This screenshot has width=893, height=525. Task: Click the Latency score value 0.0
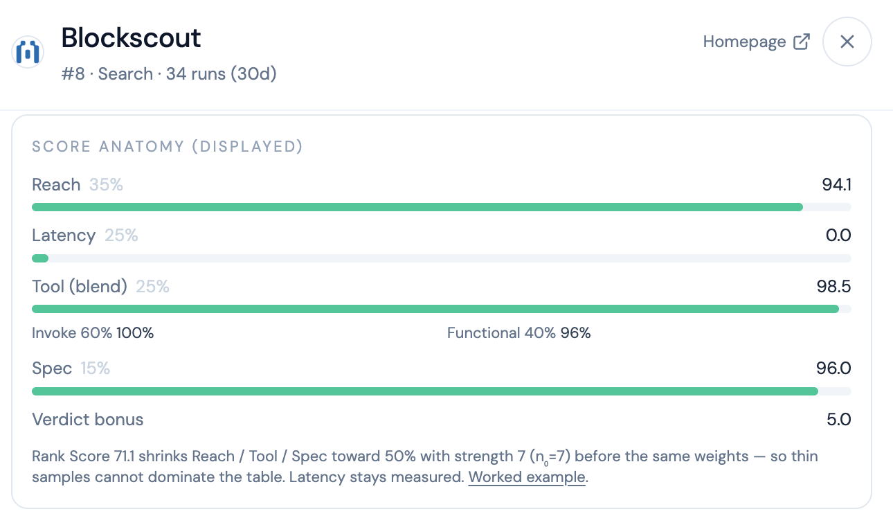[x=838, y=235]
